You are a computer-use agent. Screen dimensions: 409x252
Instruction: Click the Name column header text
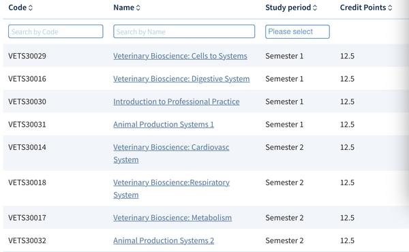pyautogui.click(x=123, y=7)
